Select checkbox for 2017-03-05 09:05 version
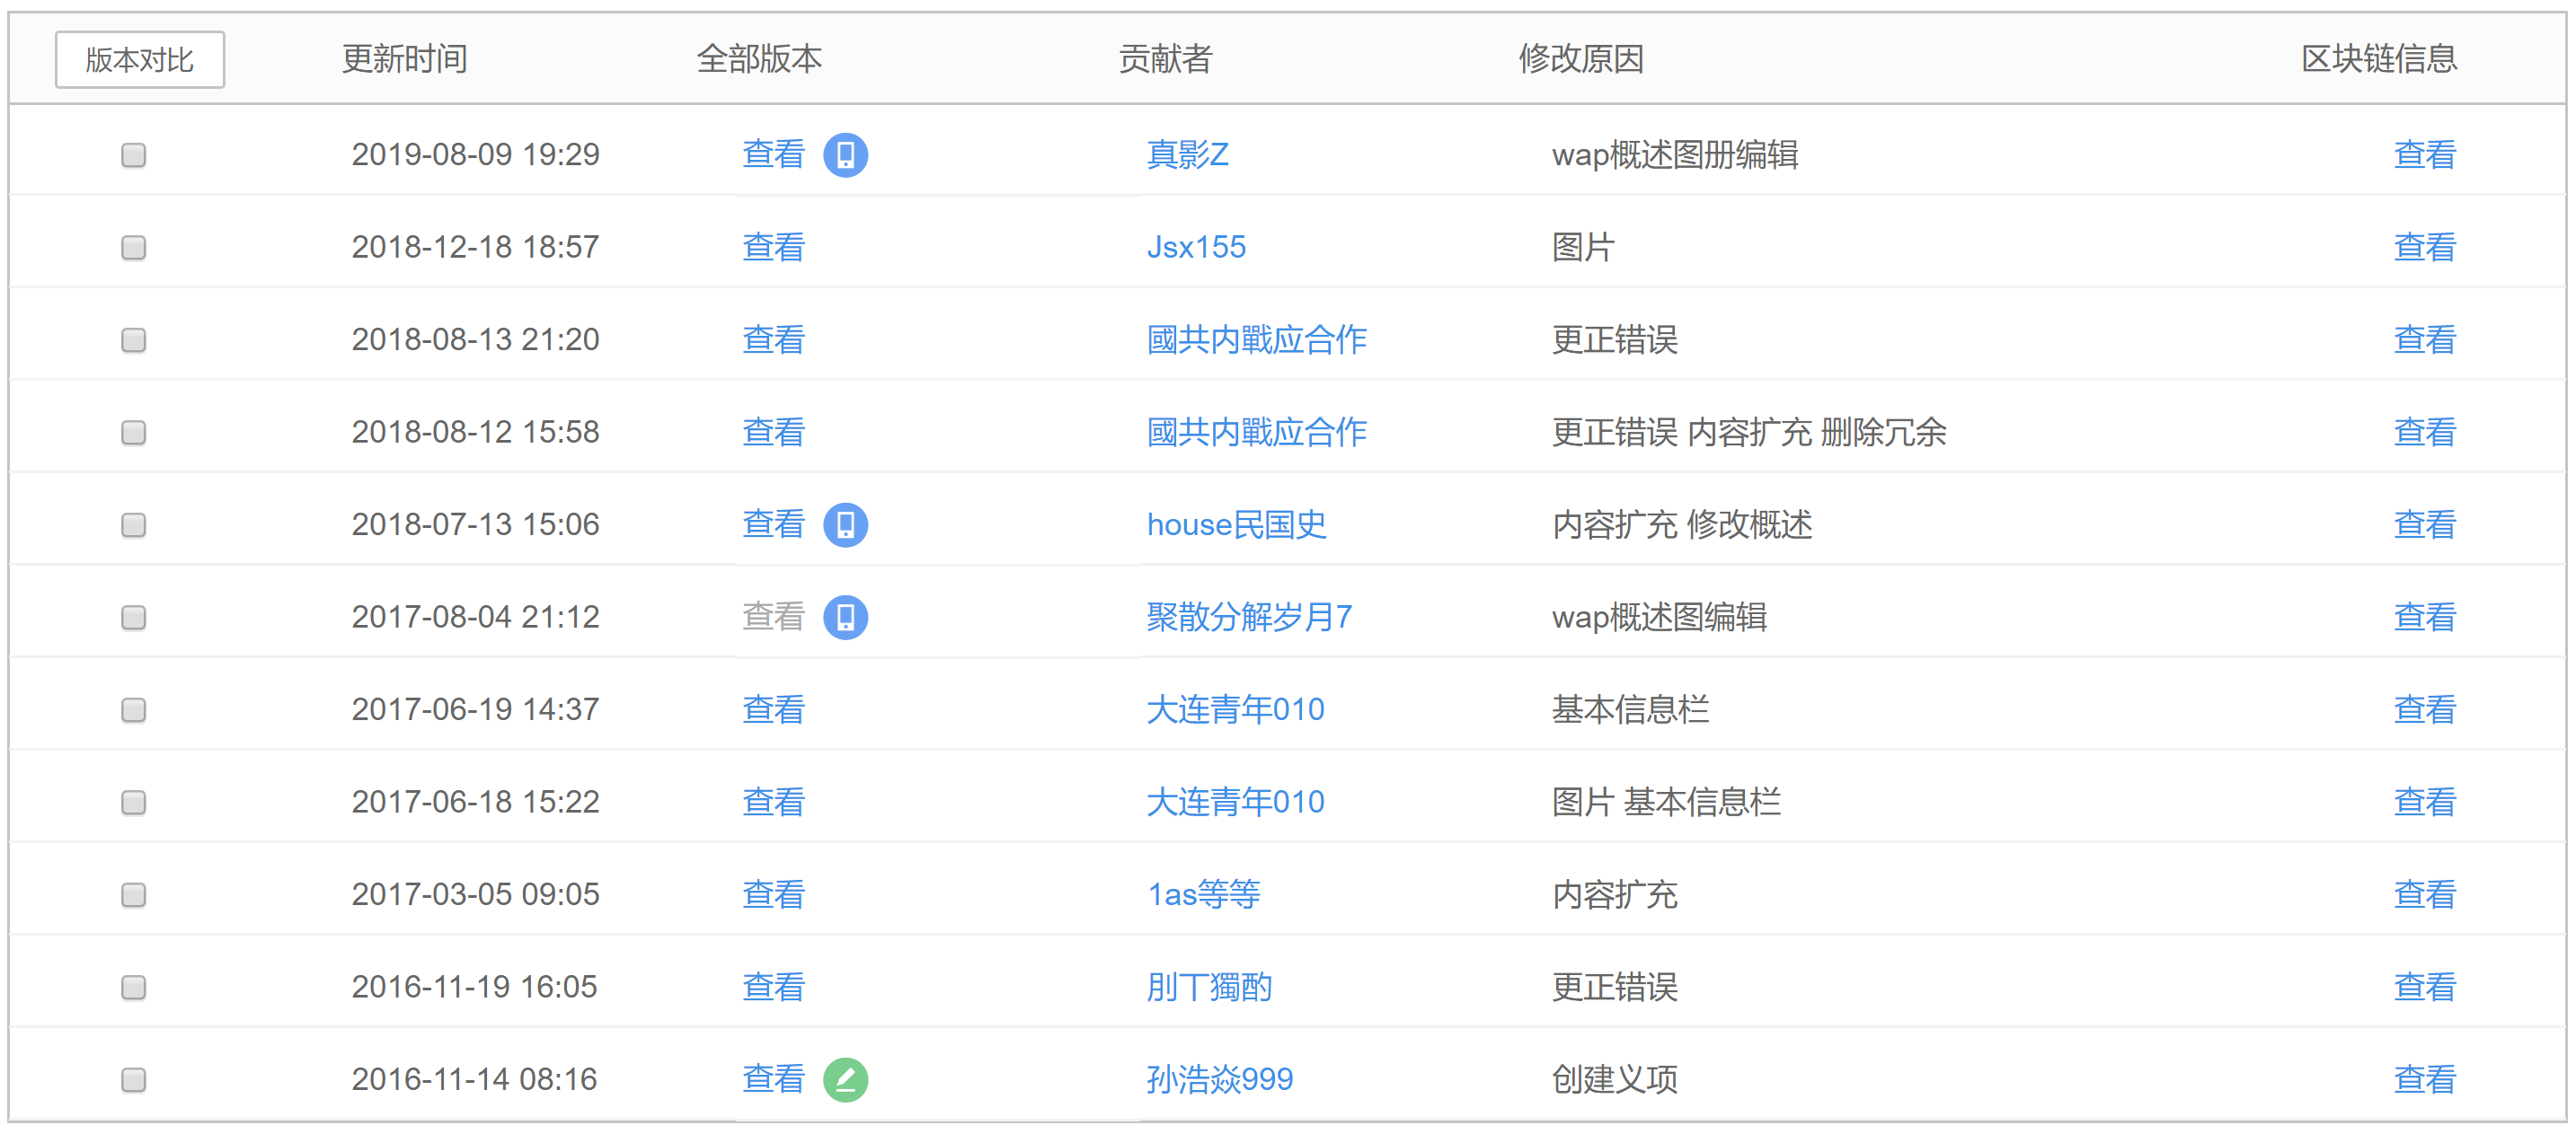The height and width of the screenshot is (1134, 2576). point(133,895)
